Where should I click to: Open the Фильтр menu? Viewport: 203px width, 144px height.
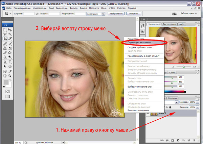[x=73, y=8]
